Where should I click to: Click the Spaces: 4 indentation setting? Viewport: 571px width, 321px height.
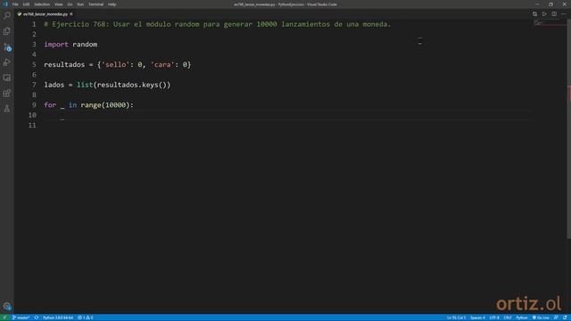tap(477, 317)
